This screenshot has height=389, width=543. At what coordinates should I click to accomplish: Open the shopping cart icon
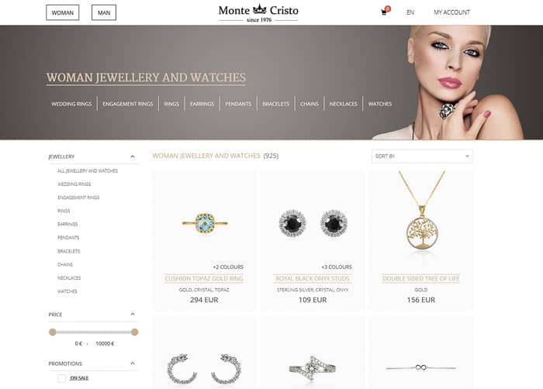384,12
